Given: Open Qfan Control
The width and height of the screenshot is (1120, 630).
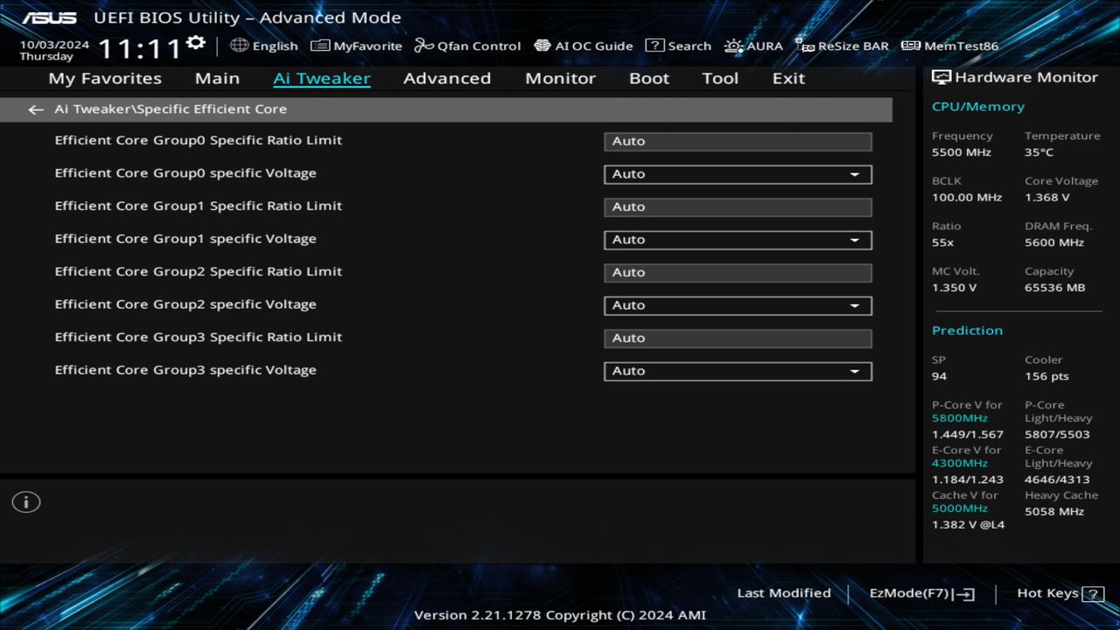Looking at the screenshot, I should [x=467, y=45].
